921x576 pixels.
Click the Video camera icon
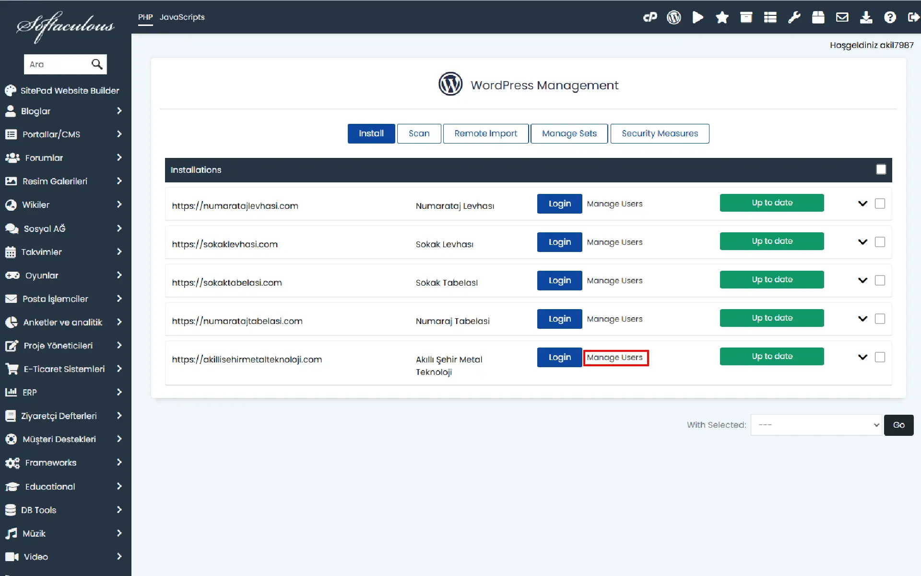click(x=12, y=557)
